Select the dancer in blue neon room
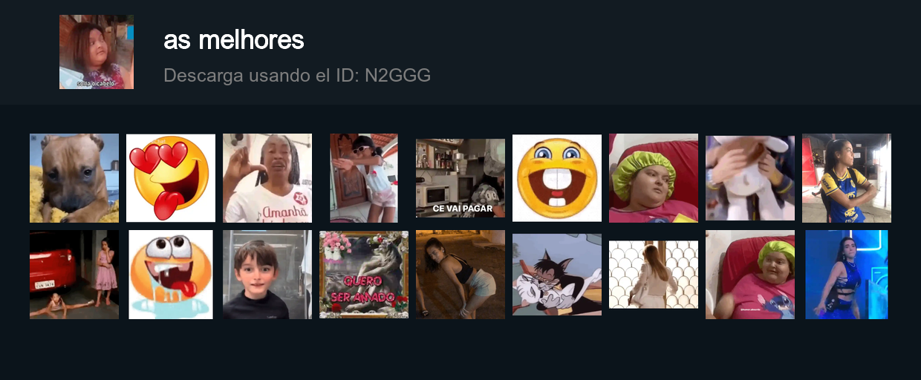This screenshot has height=380, width=921. point(847,275)
